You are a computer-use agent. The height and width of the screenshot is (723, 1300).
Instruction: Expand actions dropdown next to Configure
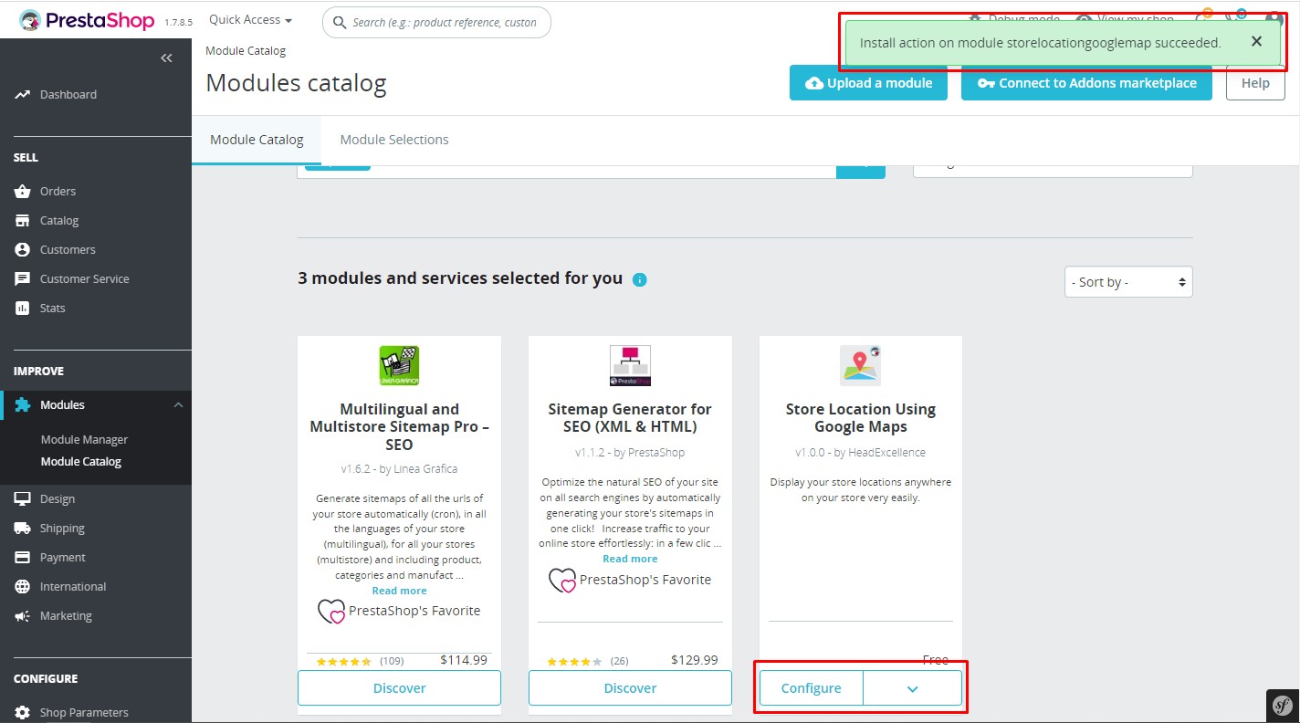[x=912, y=688]
